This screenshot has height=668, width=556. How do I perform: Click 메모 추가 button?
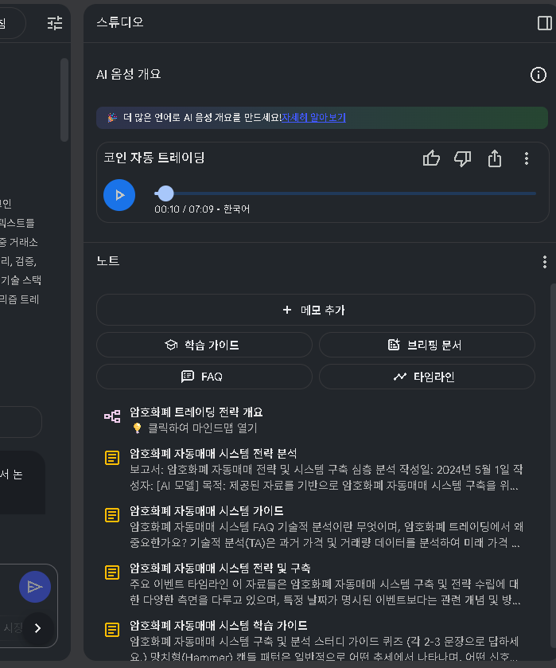point(316,311)
